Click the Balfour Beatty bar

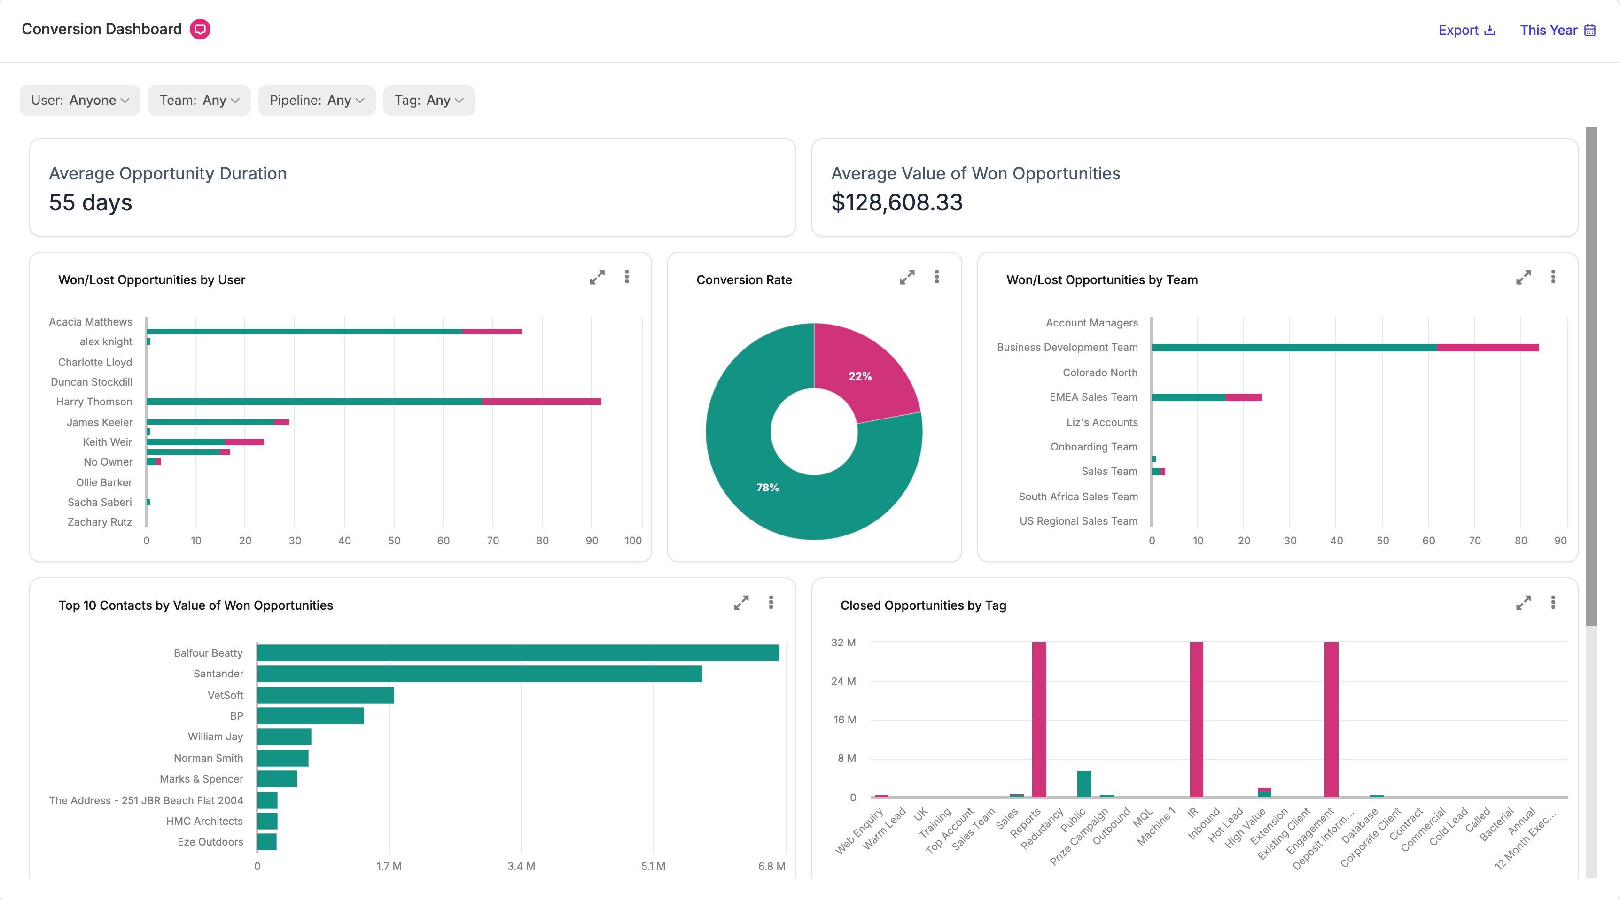tap(518, 653)
